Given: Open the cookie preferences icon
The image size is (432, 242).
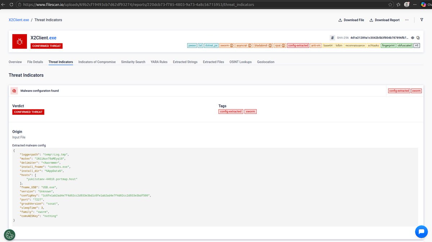Looking at the screenshot, I should pyautogui.click(x=10, y=235).
